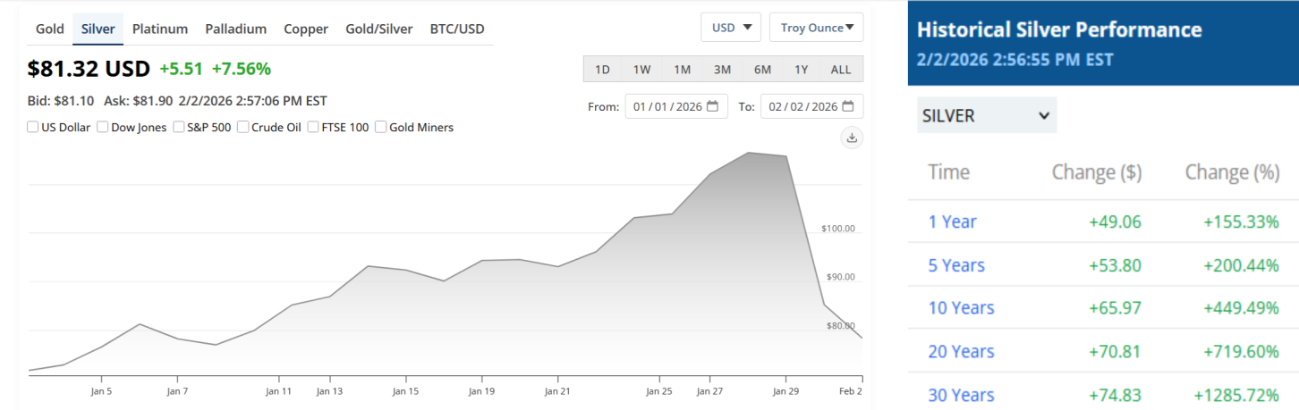The image size is (1299, 410).
Task: Click the From date field 01/01/2026
Action: tap(676, 106)
